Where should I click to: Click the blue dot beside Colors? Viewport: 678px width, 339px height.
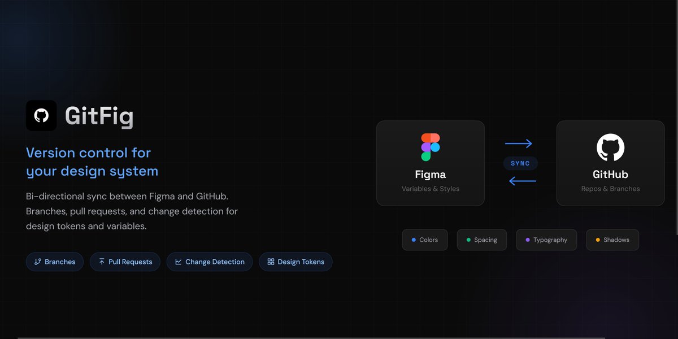point(414,240)
